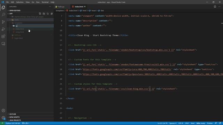
Task: Collapse all folders in Explorer
Action: (52, 14)
